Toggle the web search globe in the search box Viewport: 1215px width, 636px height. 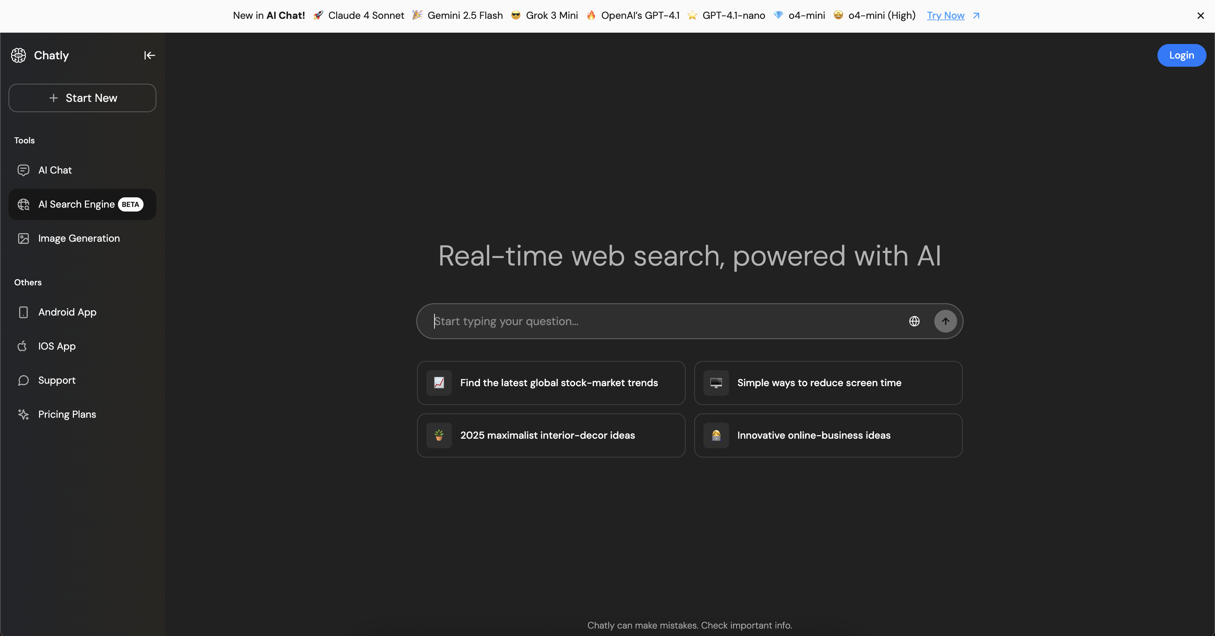(x=914, y=321)
